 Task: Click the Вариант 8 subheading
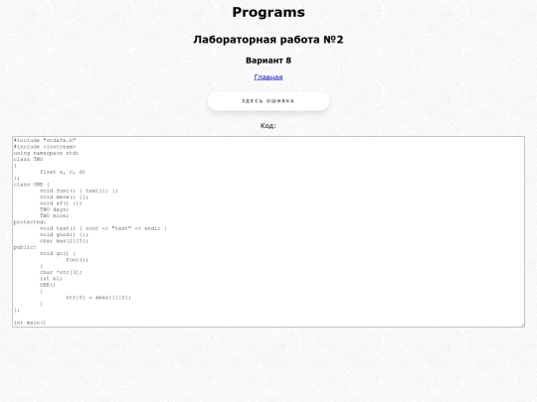268,61
